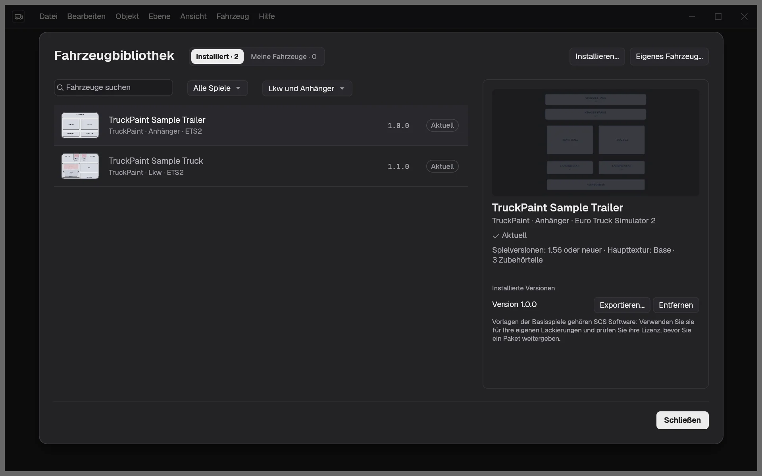Click the Schließen button
The image size is (762, 476).
(x=682, y=420)
